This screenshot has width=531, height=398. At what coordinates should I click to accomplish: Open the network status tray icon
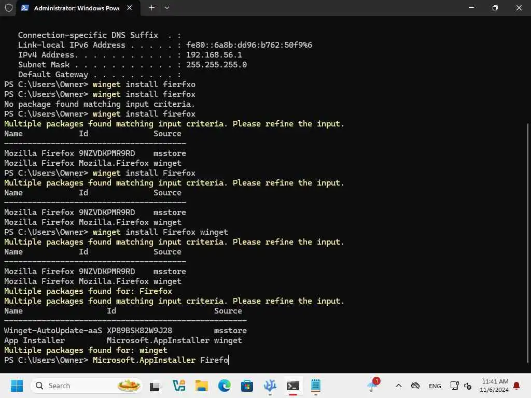pyautogui.click(x=454, y=386)
